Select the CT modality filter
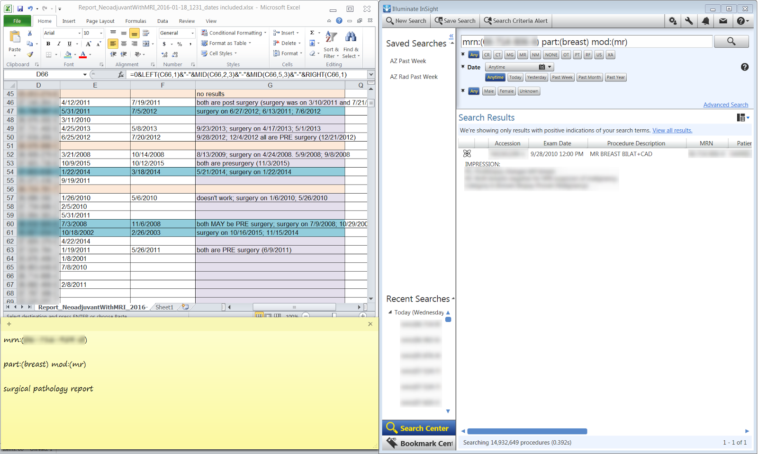This screenshot has width=758, height=454. point(498,55)
